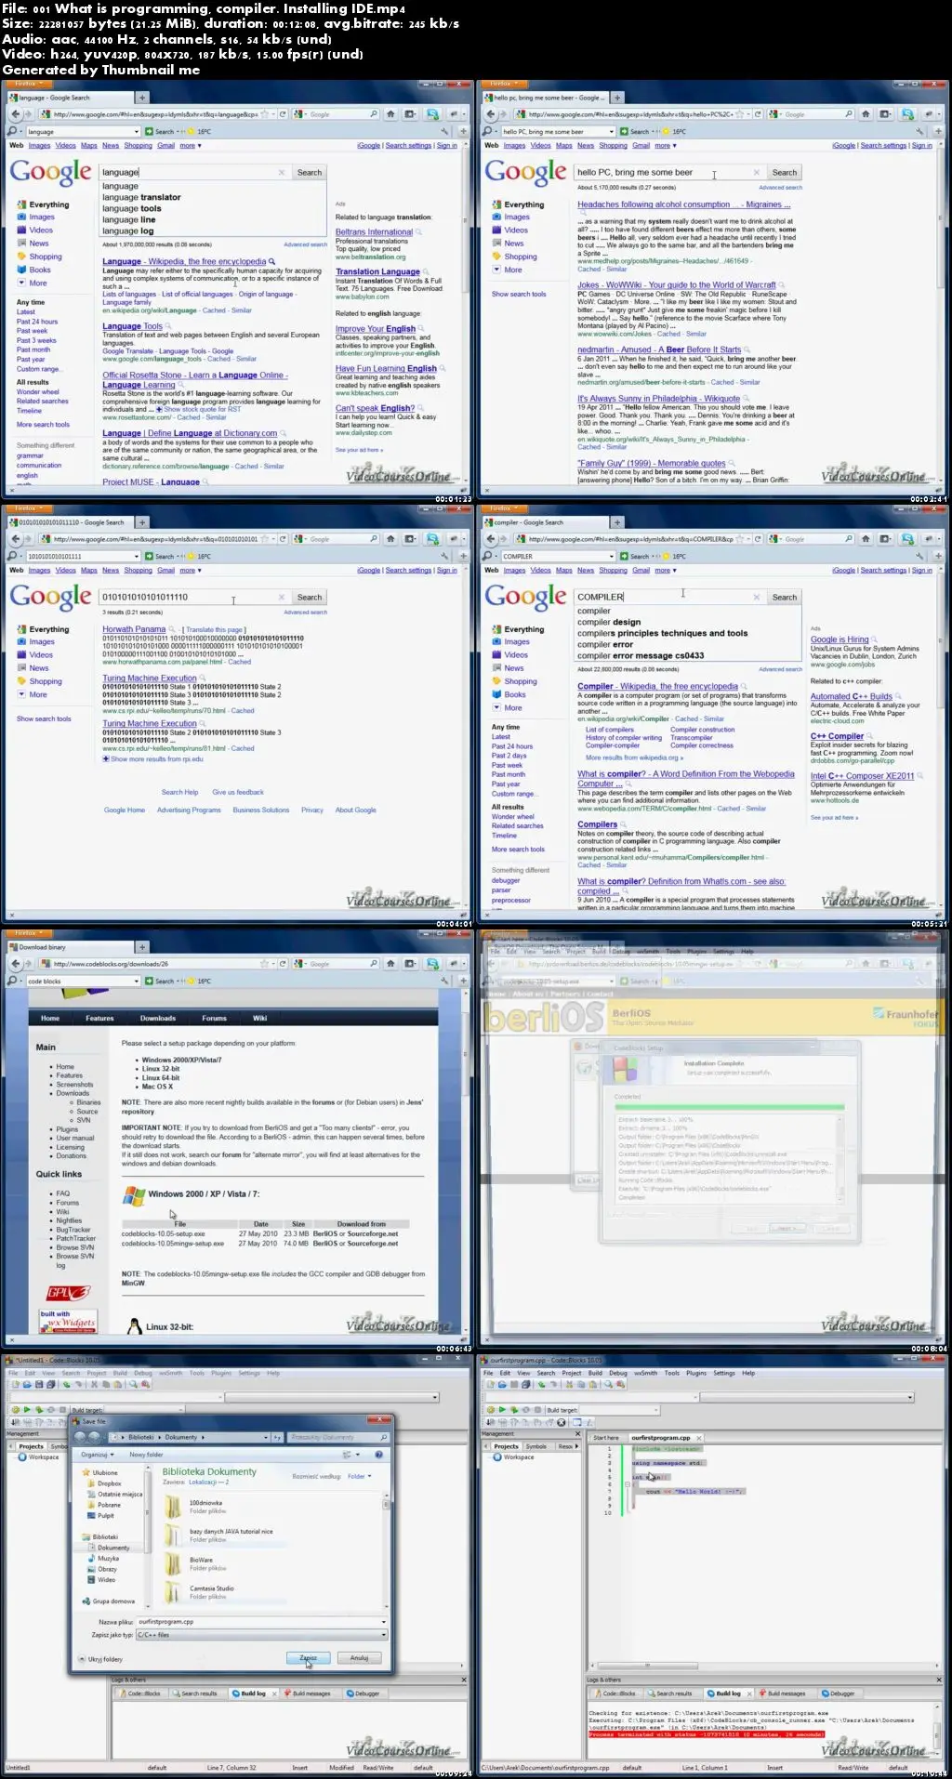Open Build messages tab in ourfirstprogram.cpp logs panel
952x1779 pixels.
(x=782, y=1693)
